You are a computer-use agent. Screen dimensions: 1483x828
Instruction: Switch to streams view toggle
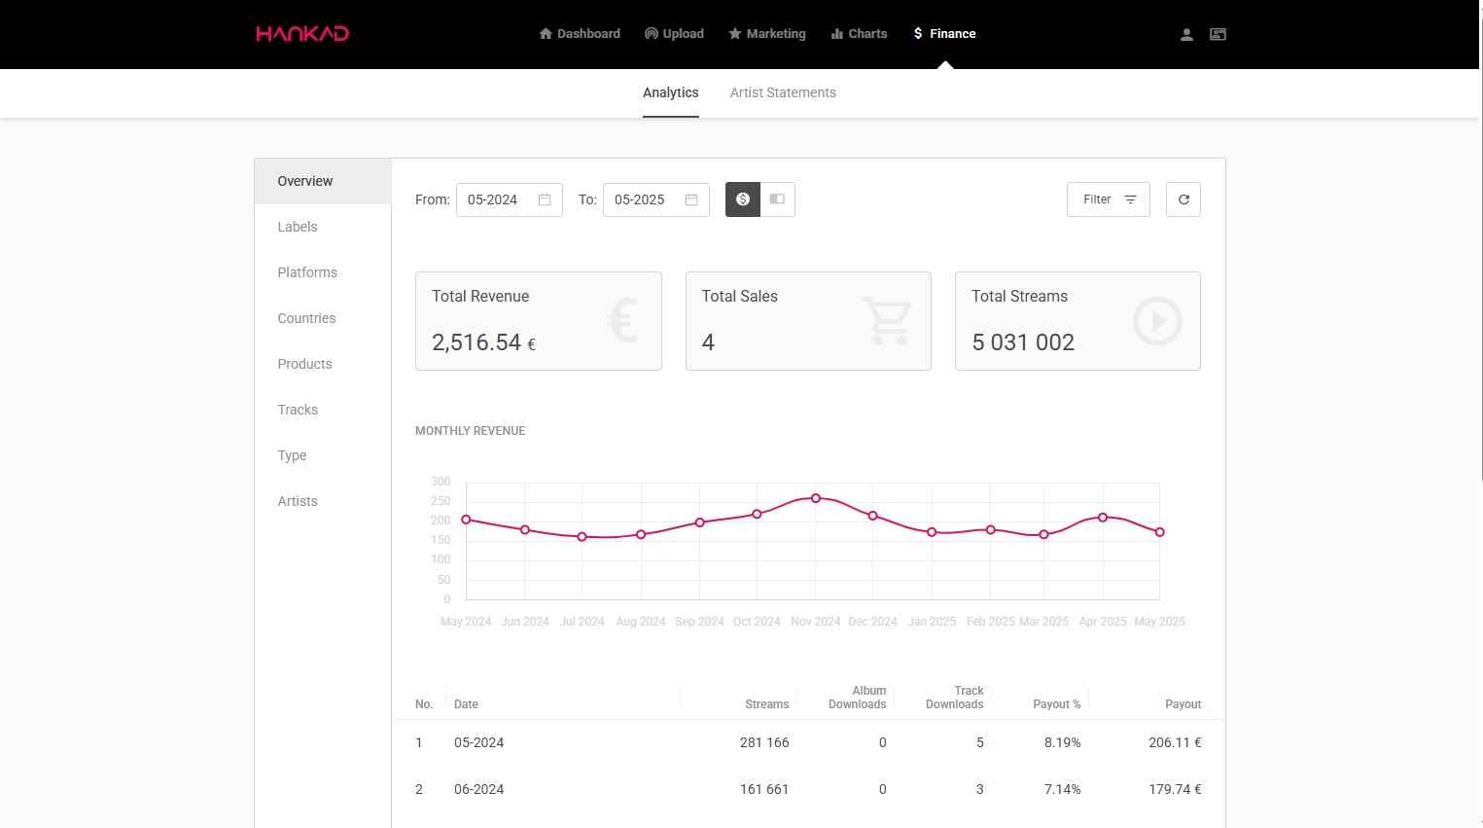(x=777, y=199)
